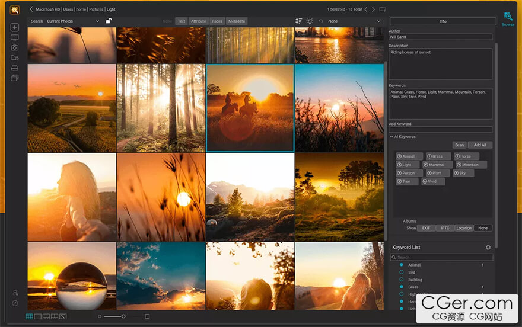Switch to grid view
522x327 pixels.
click(29, 316)
